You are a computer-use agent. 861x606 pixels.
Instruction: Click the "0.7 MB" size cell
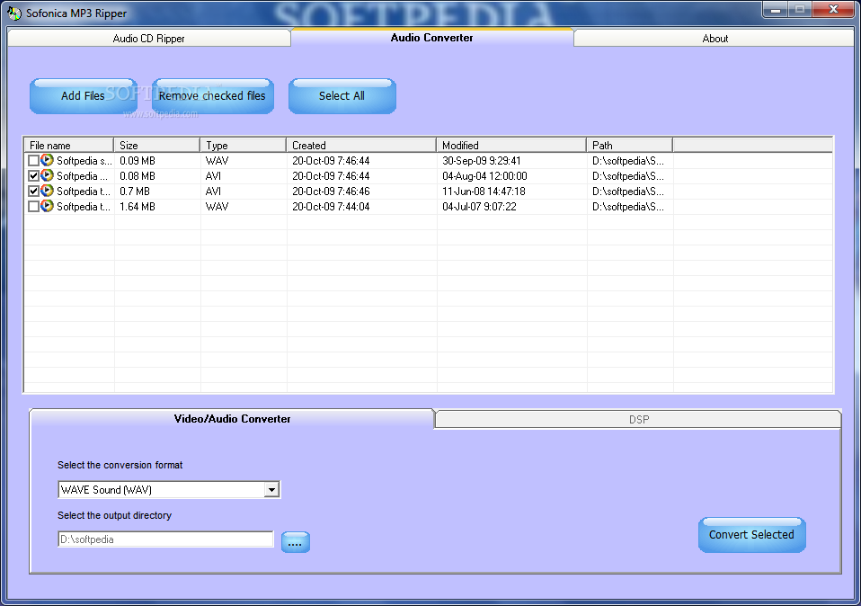click(135, 192)
